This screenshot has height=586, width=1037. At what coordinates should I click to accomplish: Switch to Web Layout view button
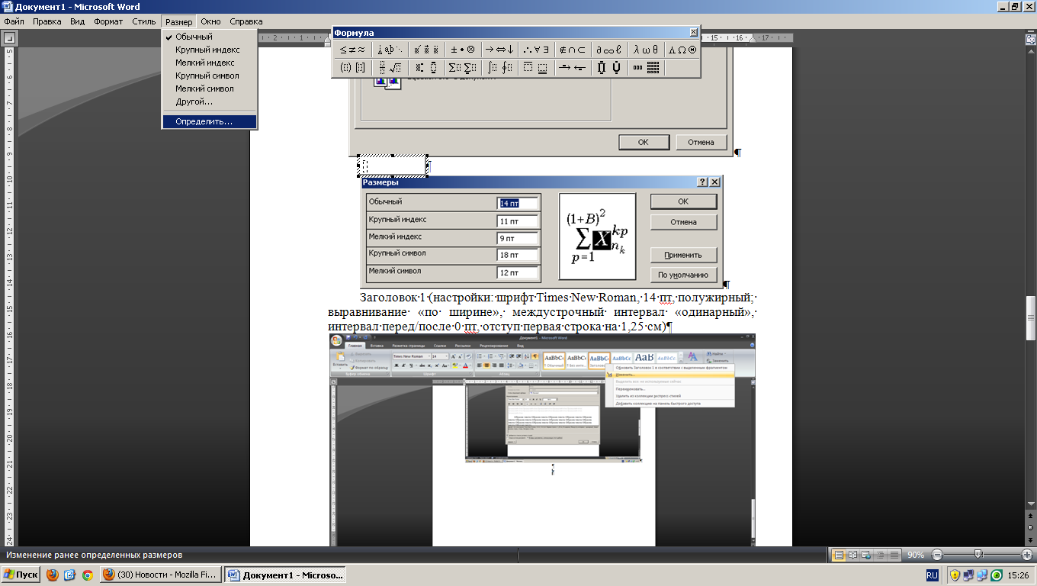click(x=866, y=555)
